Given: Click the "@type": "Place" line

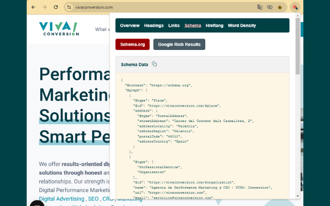Looking at the screenshot, I should [150, 100].
